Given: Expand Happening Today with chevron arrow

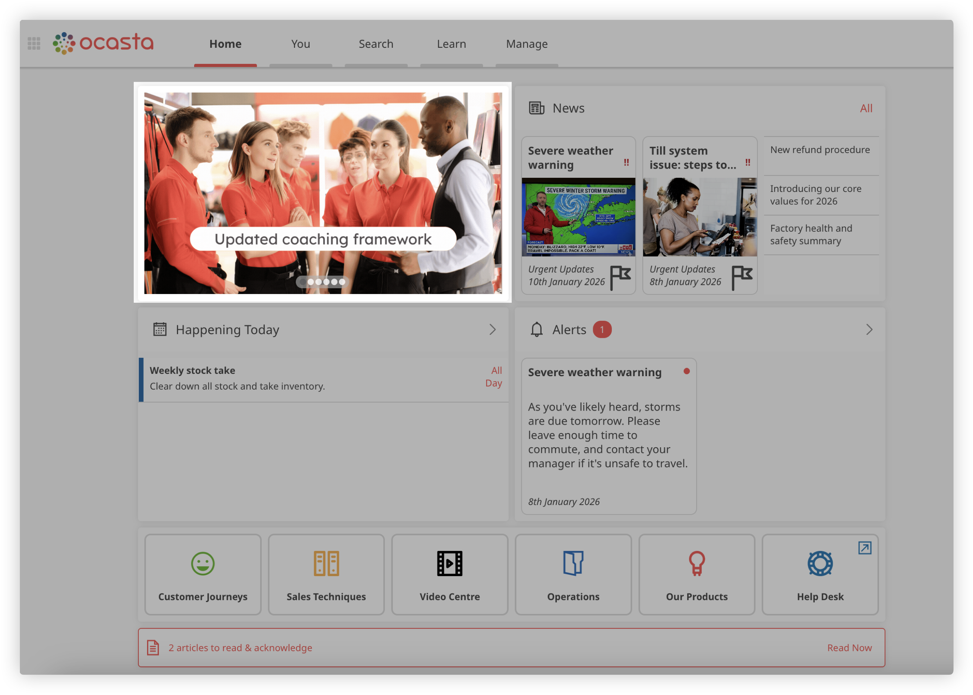Looking at the screenshot, I should click(x=492, y=330).
